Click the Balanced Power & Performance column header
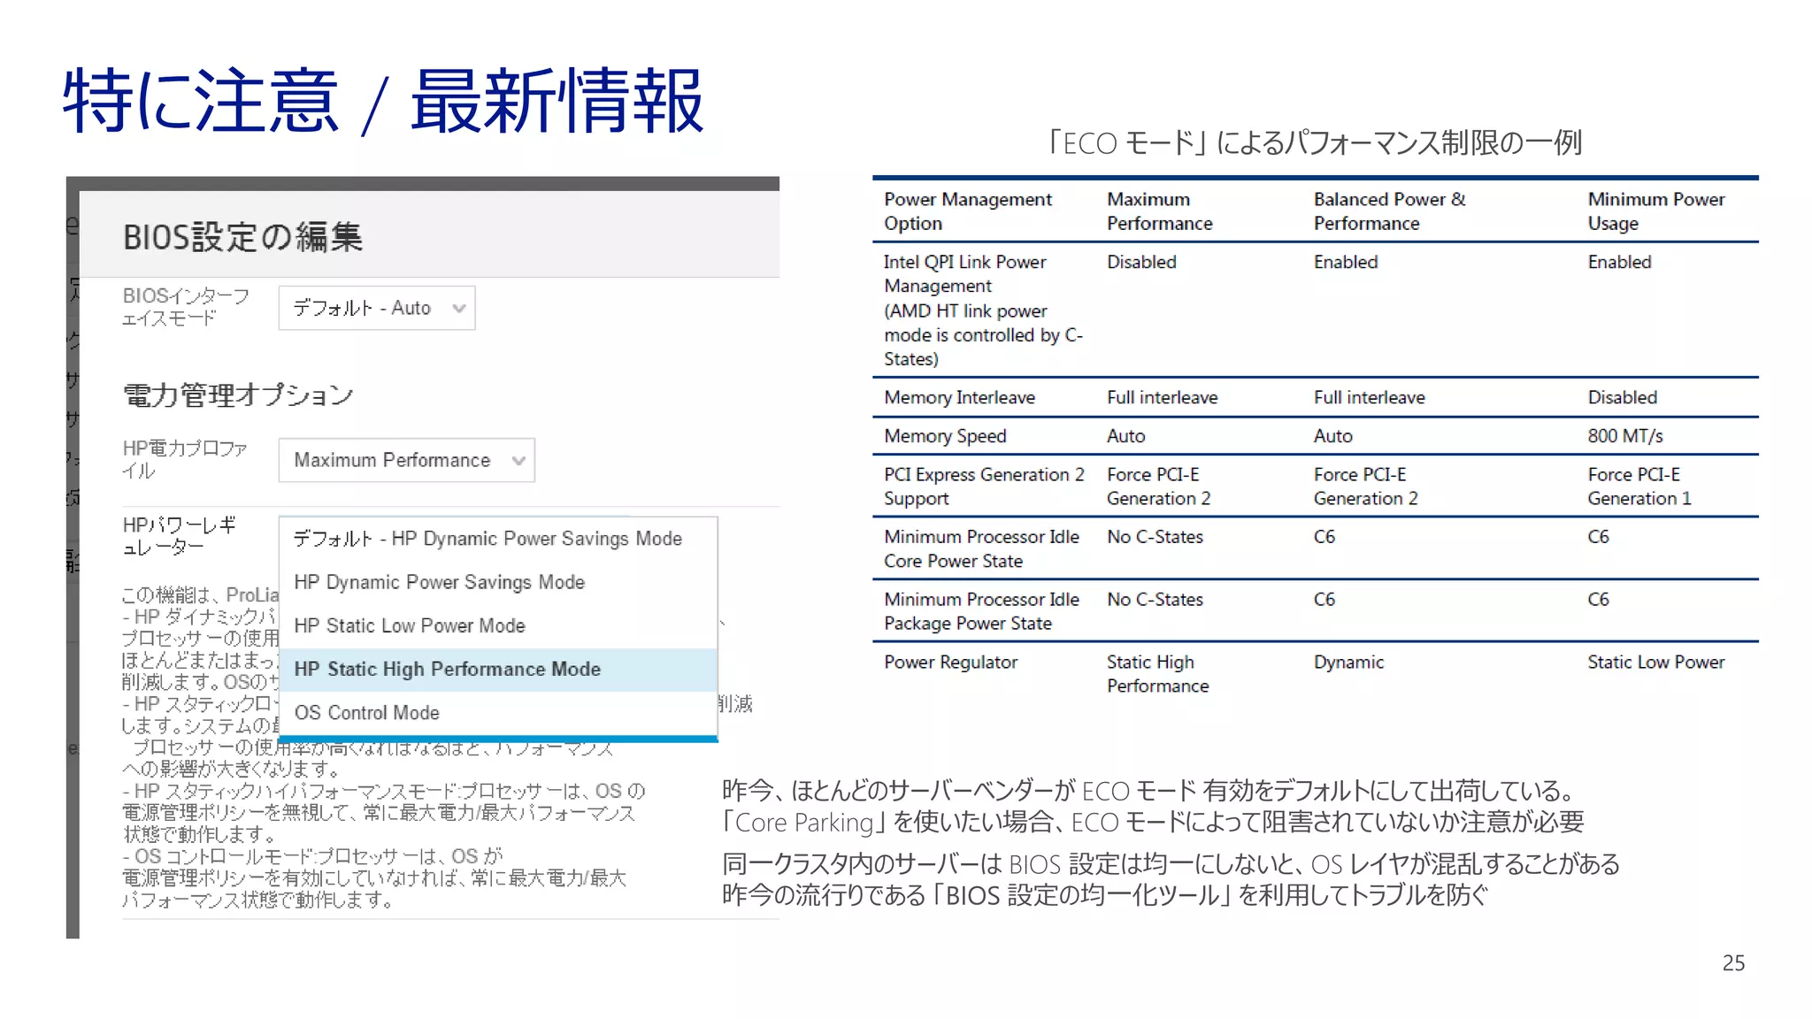1812x1019 pixels. (1388, 211)
